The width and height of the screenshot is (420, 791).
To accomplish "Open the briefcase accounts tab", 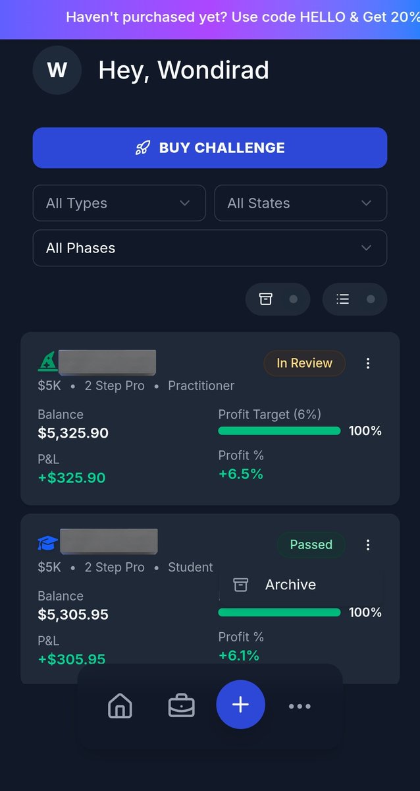I will (x=181, y=706).
